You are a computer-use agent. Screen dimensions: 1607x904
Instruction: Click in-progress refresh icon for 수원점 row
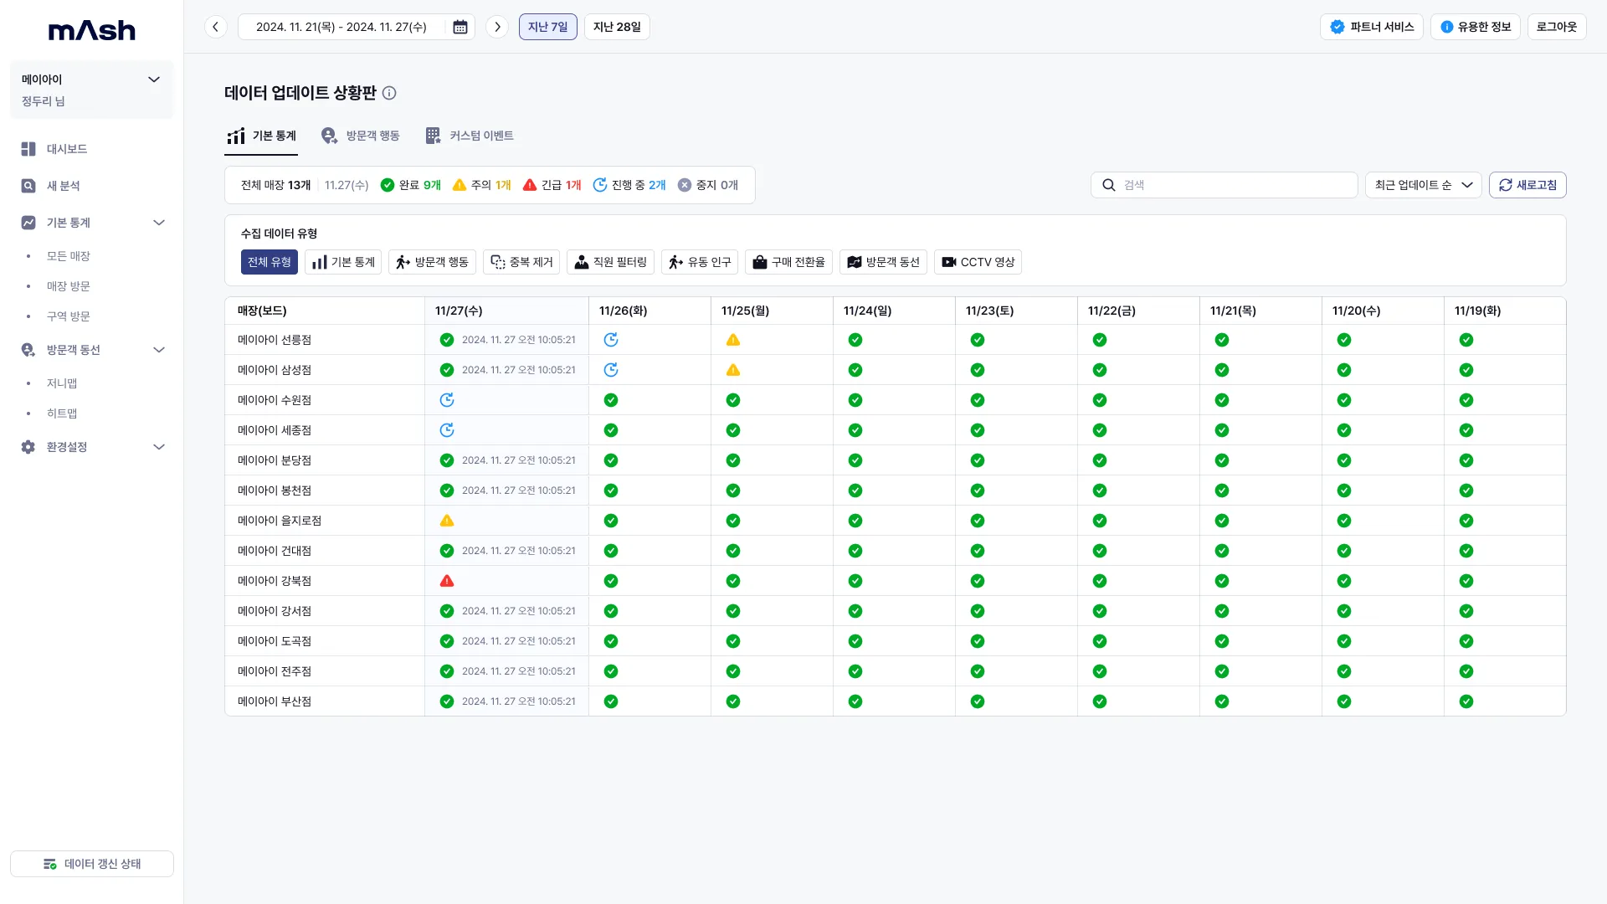(x=447, y=400)
